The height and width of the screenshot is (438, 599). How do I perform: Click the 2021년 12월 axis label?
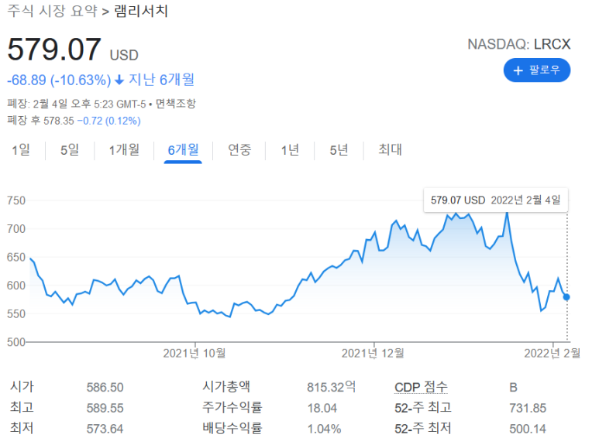pos(373,354)
